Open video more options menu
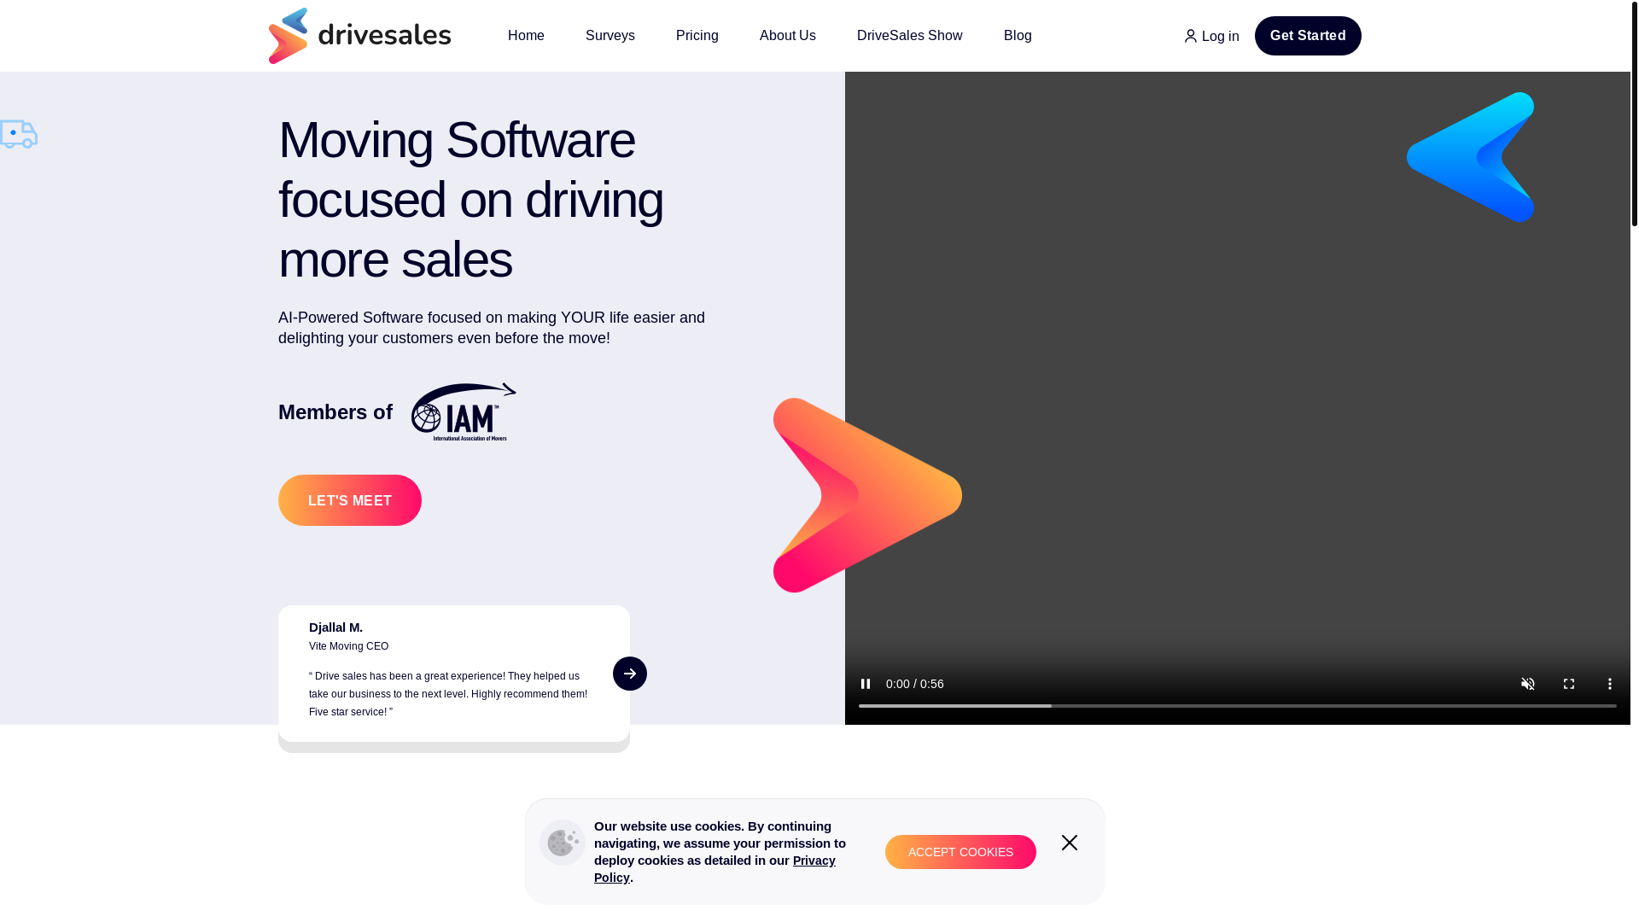The width and height of the screenshot is (1639, 922). click(1610, 684)
